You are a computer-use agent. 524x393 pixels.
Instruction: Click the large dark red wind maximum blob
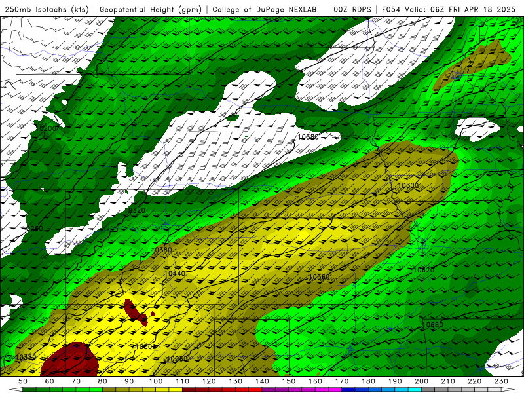[x=69, y=360]
